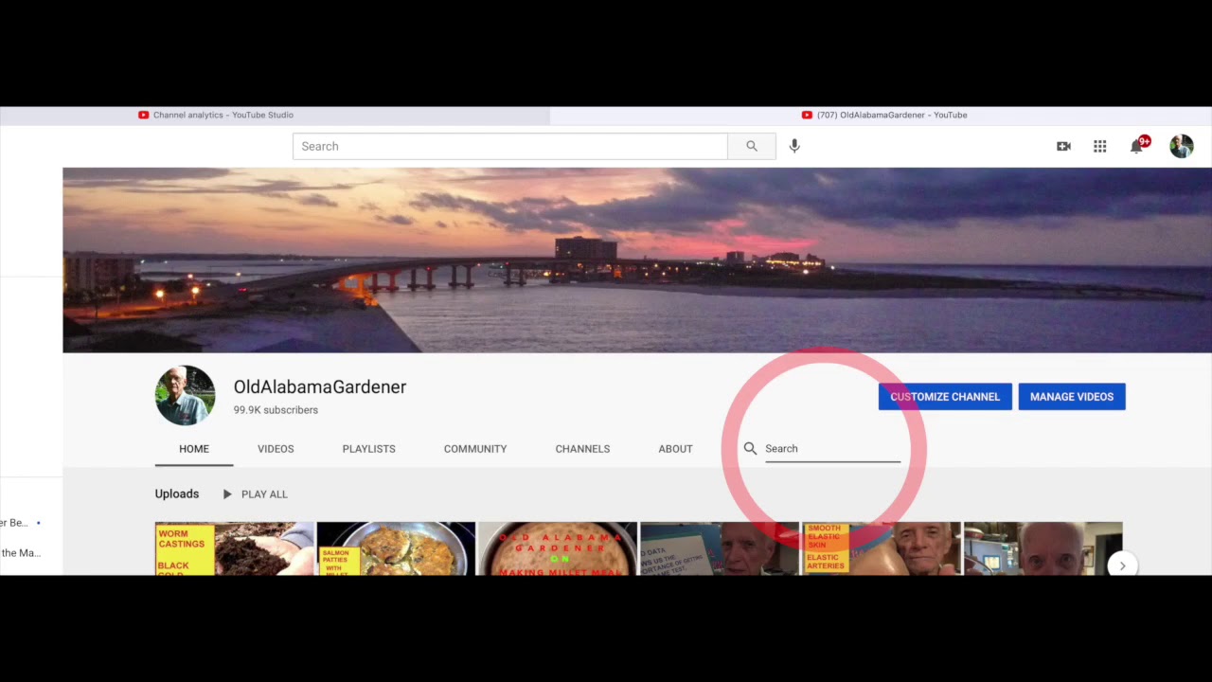Viewport: 1212px width, 682px height.
Task: Open the ABOUT channel tab
Action: pos(675,449)
